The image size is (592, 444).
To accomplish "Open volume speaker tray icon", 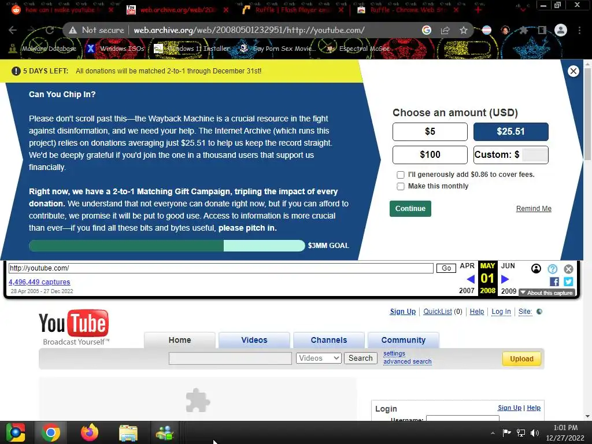I will (x=535, y=433).
